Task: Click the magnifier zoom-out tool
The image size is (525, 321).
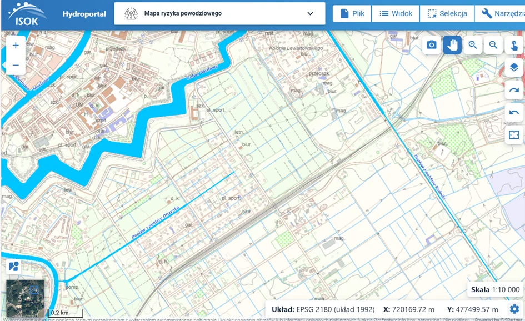Action: coord(493,45)
